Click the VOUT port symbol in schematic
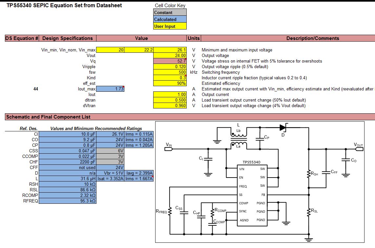 359,149
